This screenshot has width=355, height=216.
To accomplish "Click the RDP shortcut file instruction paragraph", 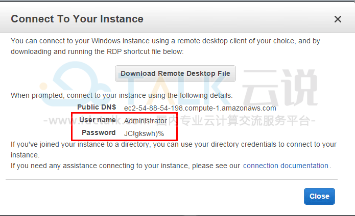I will click(x=165, y=46).
